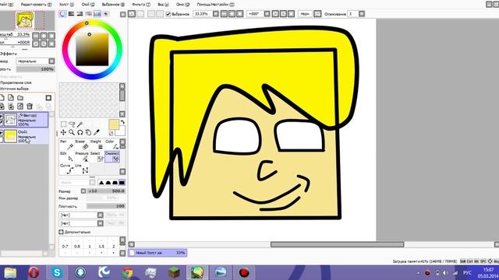The image size is (499, 280).
Task: Activate the magic wand tool
Action: coord(80,124)
